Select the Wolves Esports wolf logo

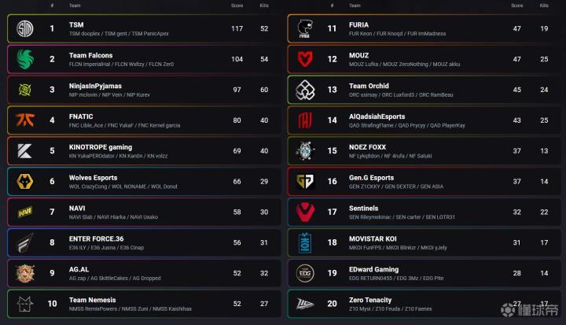pos(25,182)
